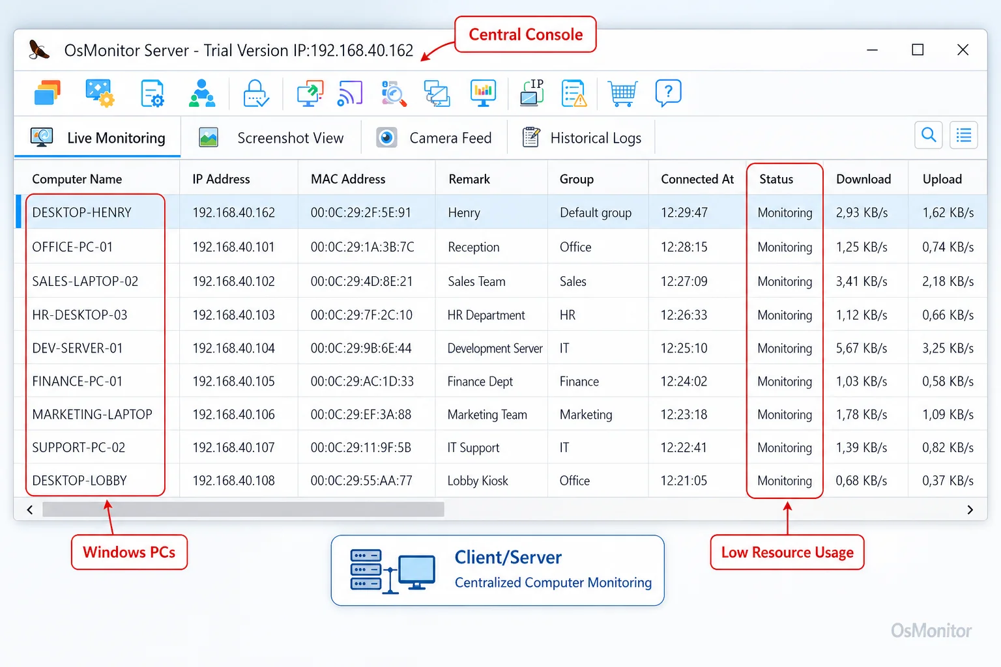Click the screen broadcast cast icon
The height and width of the screenshot is (667, 1001).
350,93
